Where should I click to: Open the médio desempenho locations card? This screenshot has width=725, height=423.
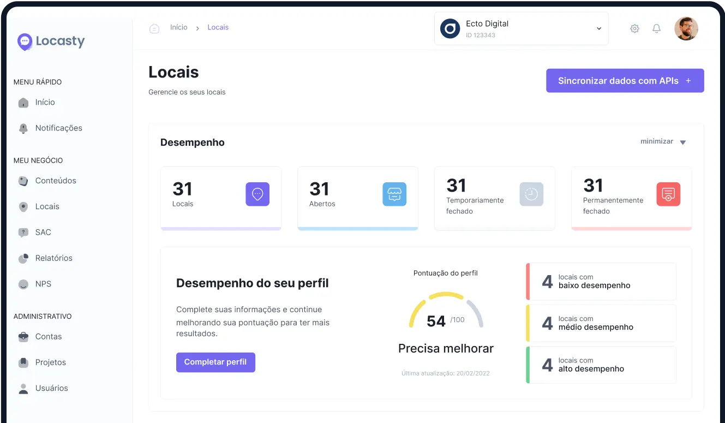(601, 323)
